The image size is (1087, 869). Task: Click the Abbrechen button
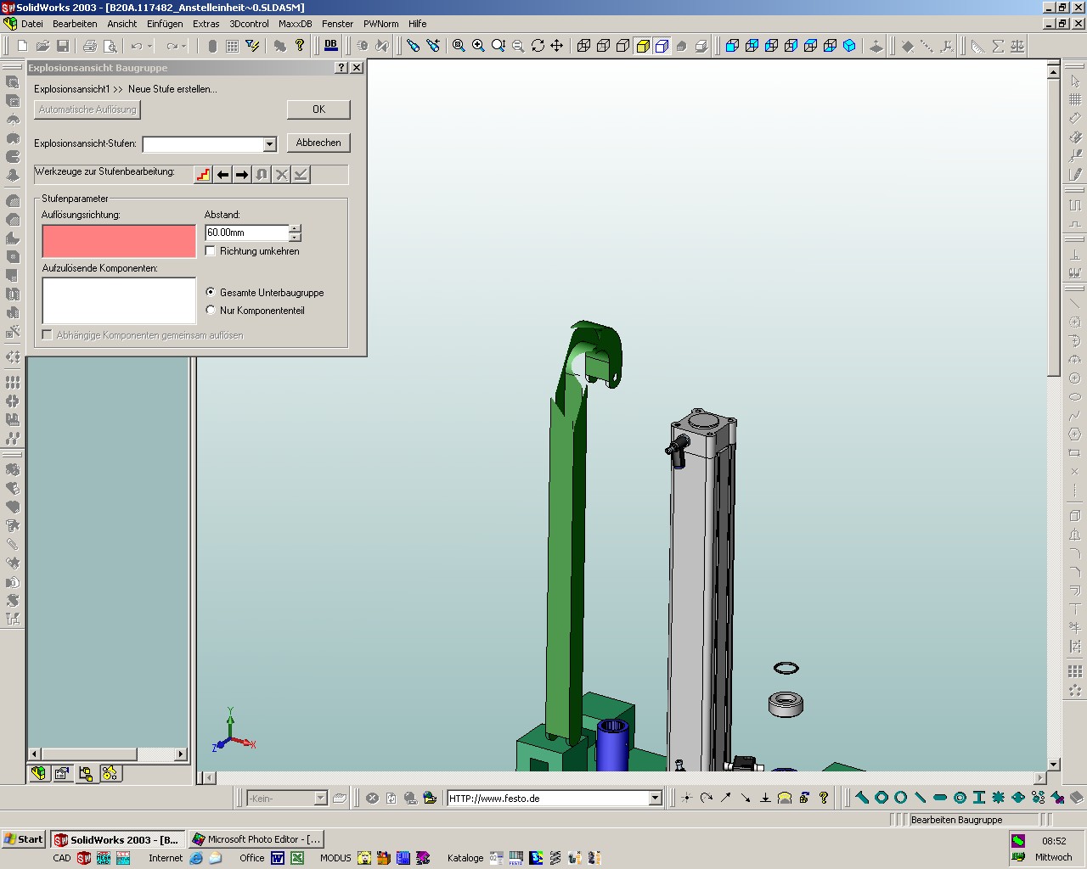point(318,143)
